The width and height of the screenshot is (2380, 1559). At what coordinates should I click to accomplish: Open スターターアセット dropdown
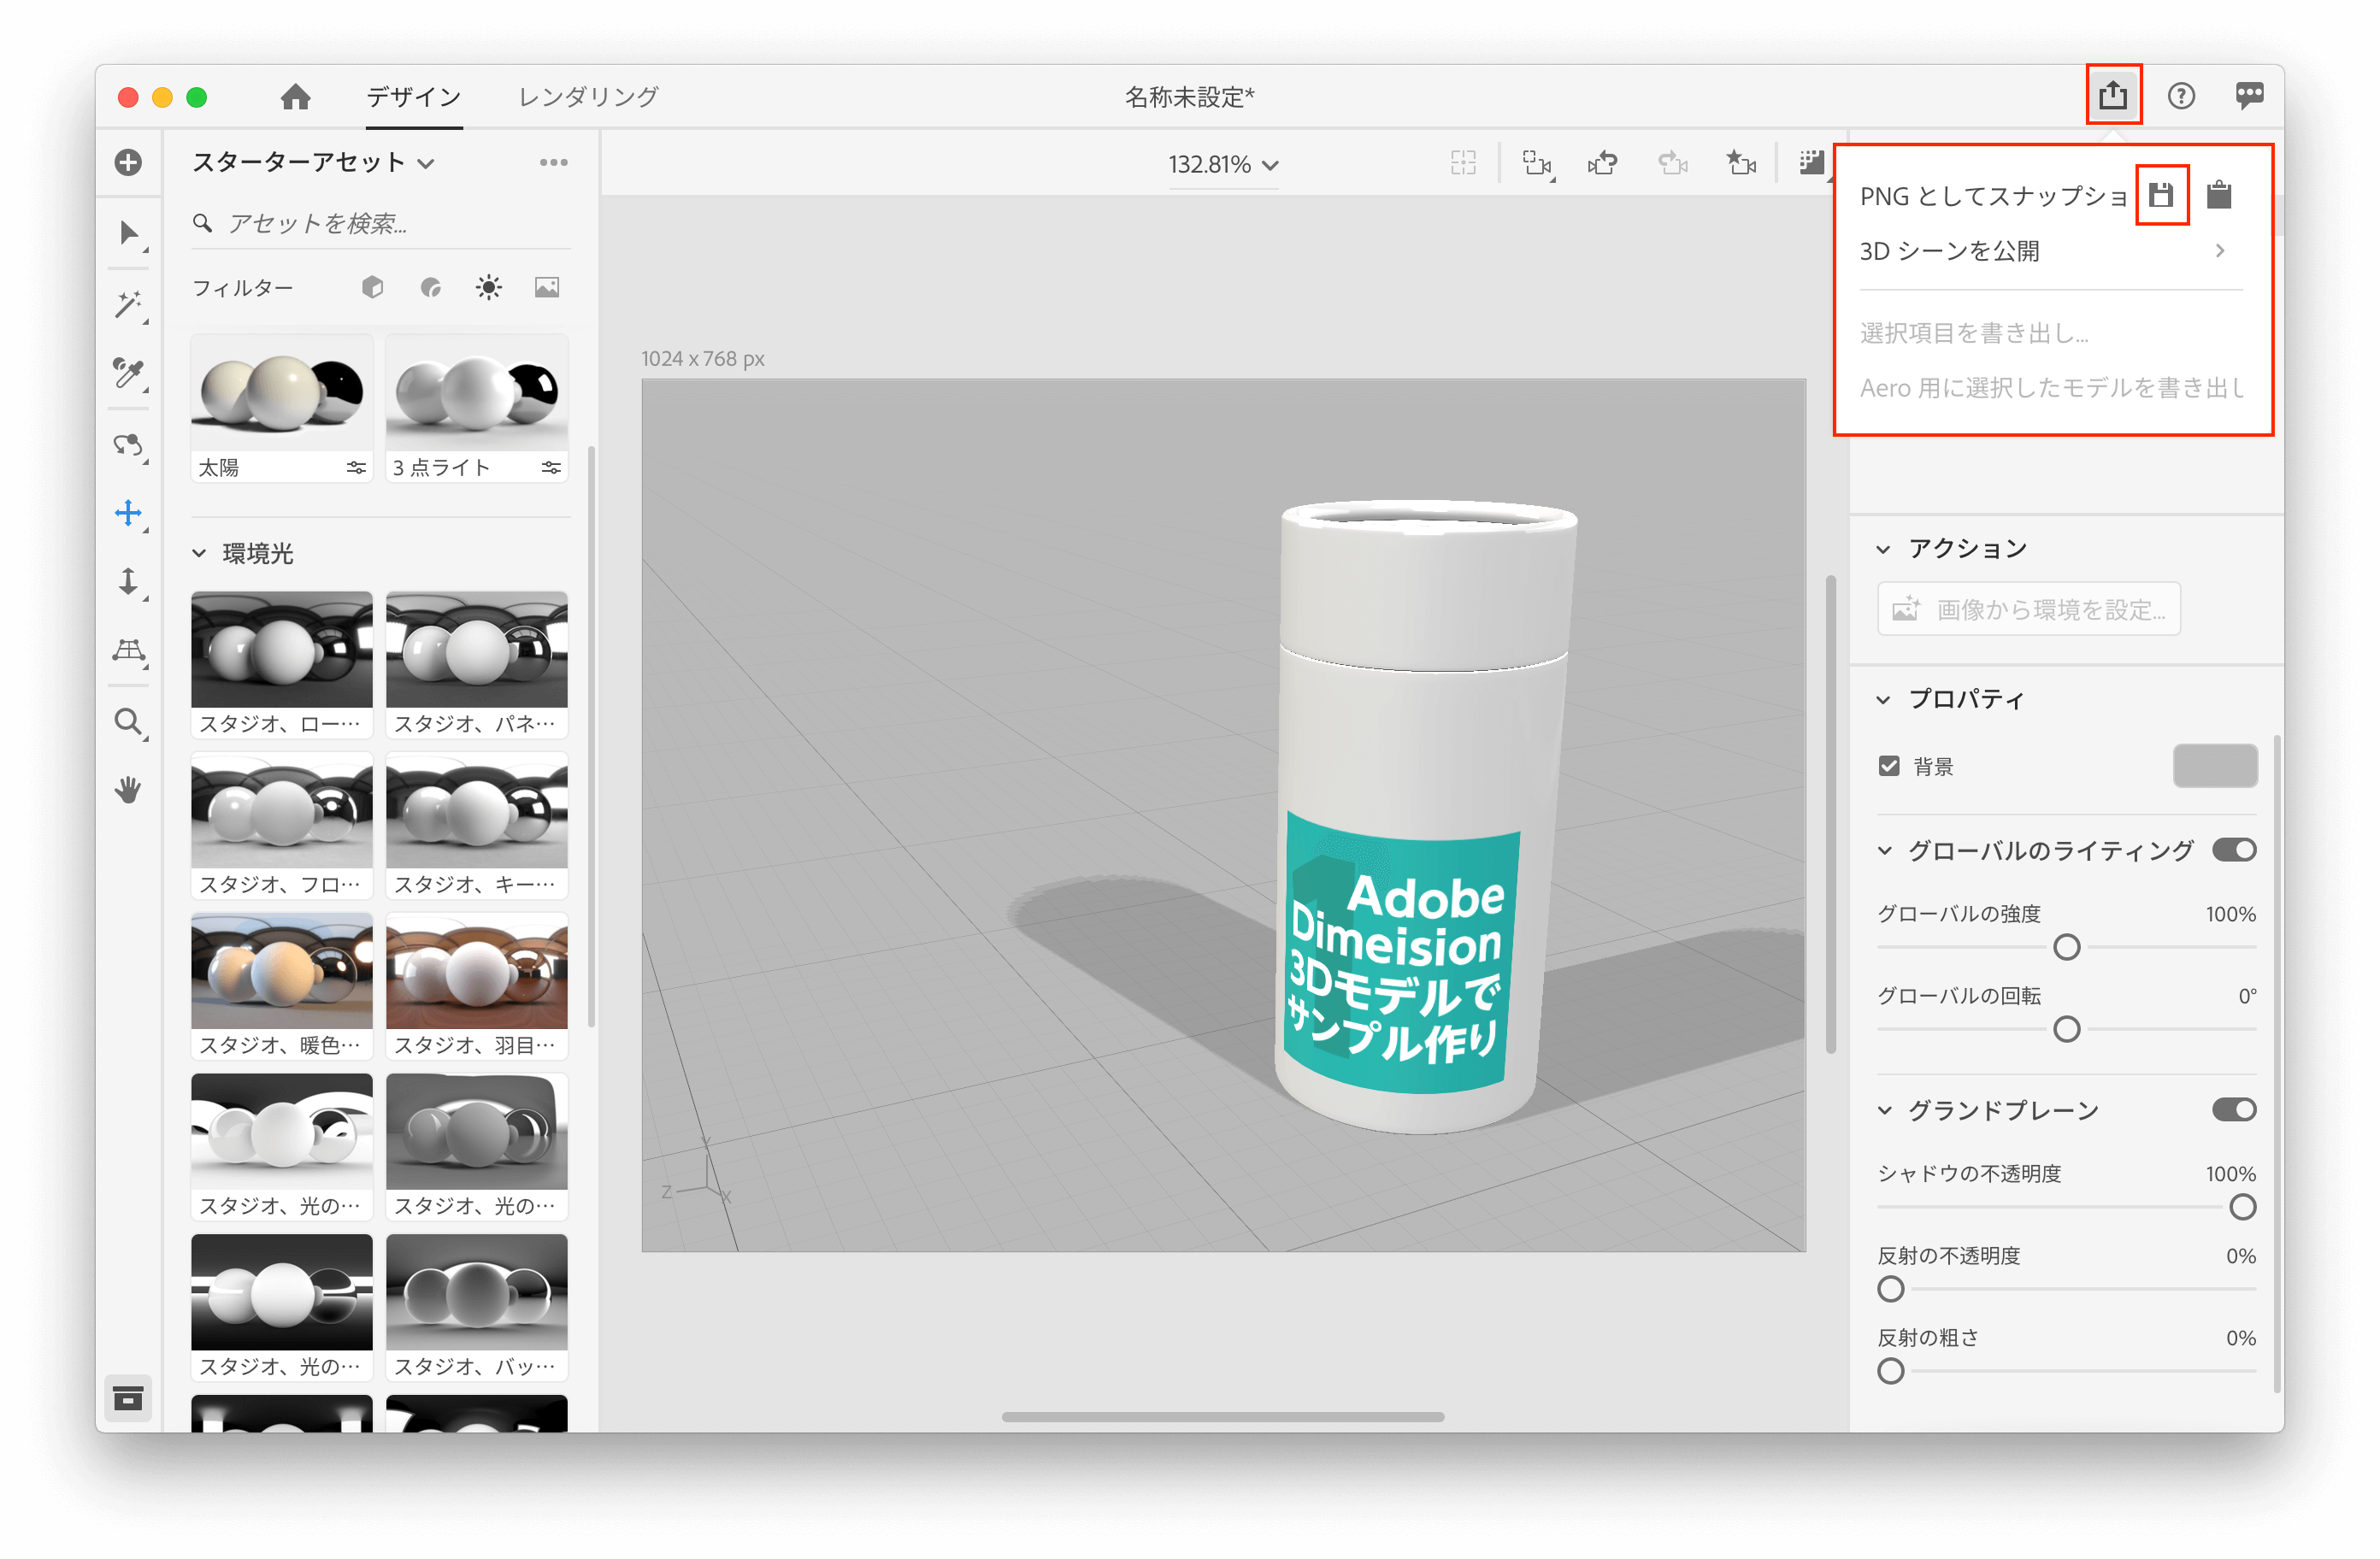click(x=313, y=162)
